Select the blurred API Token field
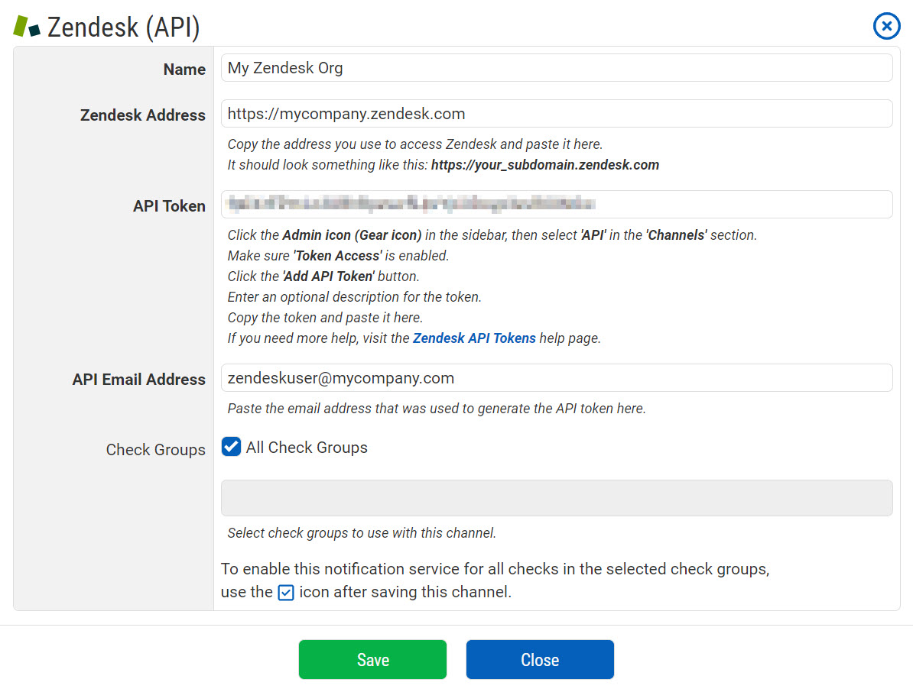913x692 pixels. [556, 204]
